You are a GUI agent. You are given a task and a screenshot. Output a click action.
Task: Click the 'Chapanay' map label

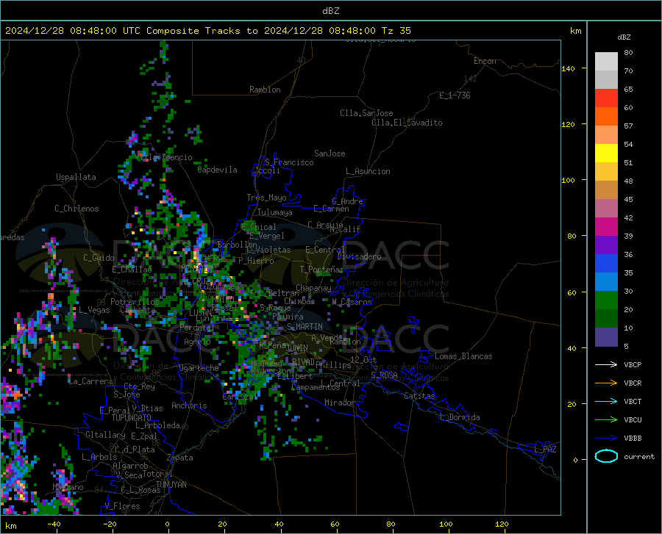tap(313, 288)
